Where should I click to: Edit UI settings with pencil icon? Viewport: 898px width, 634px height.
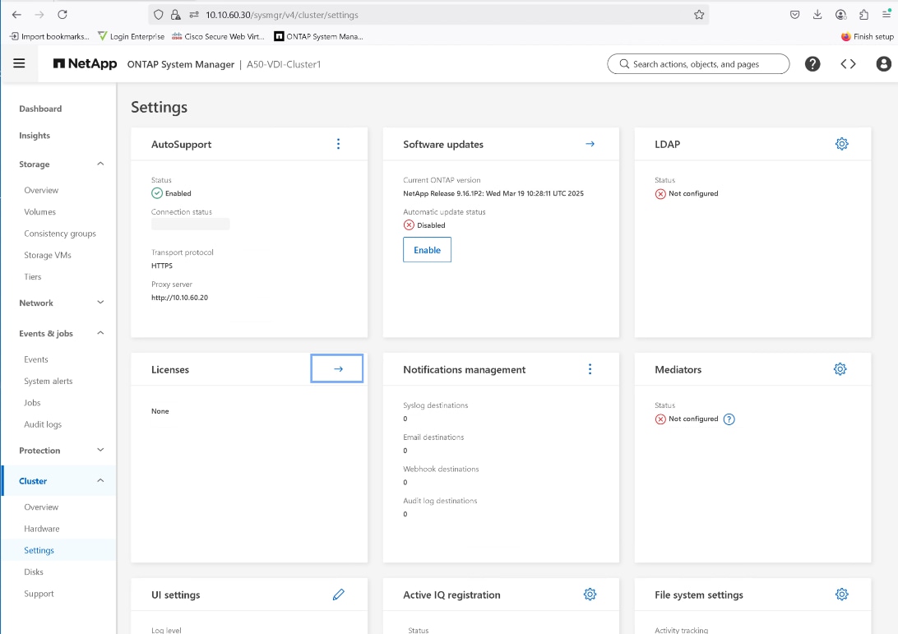pyautogui.click(x=339, y=595)
